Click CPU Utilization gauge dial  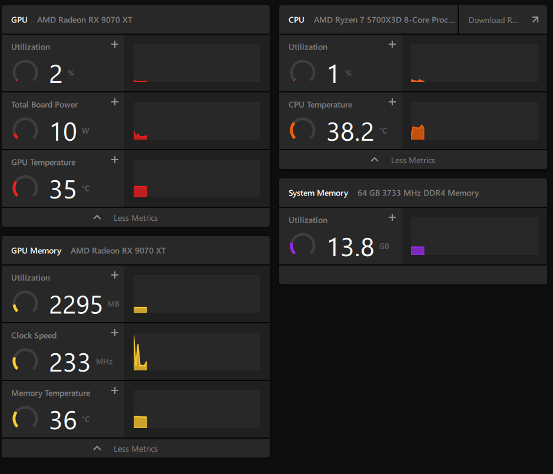tap(303, 72)
